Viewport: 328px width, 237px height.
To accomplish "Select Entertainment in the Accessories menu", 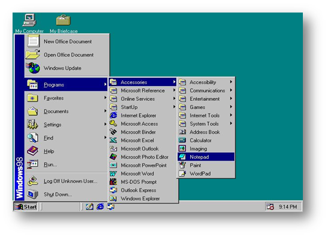I will click(x=206, y=99).
